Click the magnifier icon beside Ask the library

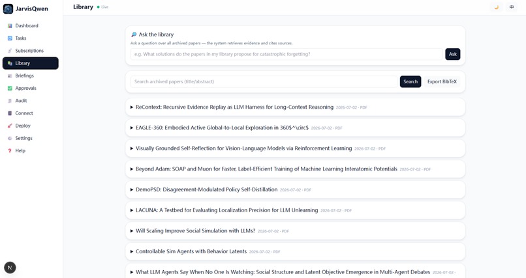pyautogui.click(x=134, y=35)
